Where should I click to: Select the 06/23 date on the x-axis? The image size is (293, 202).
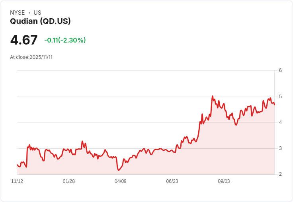pos(172,181)
